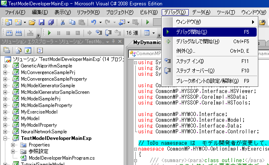Image resolution: width=269 pixels, height=165 pixels.
Task: Click the デバッグ(D) menu header
Action: pyautogui.click(x=175, y=12)
